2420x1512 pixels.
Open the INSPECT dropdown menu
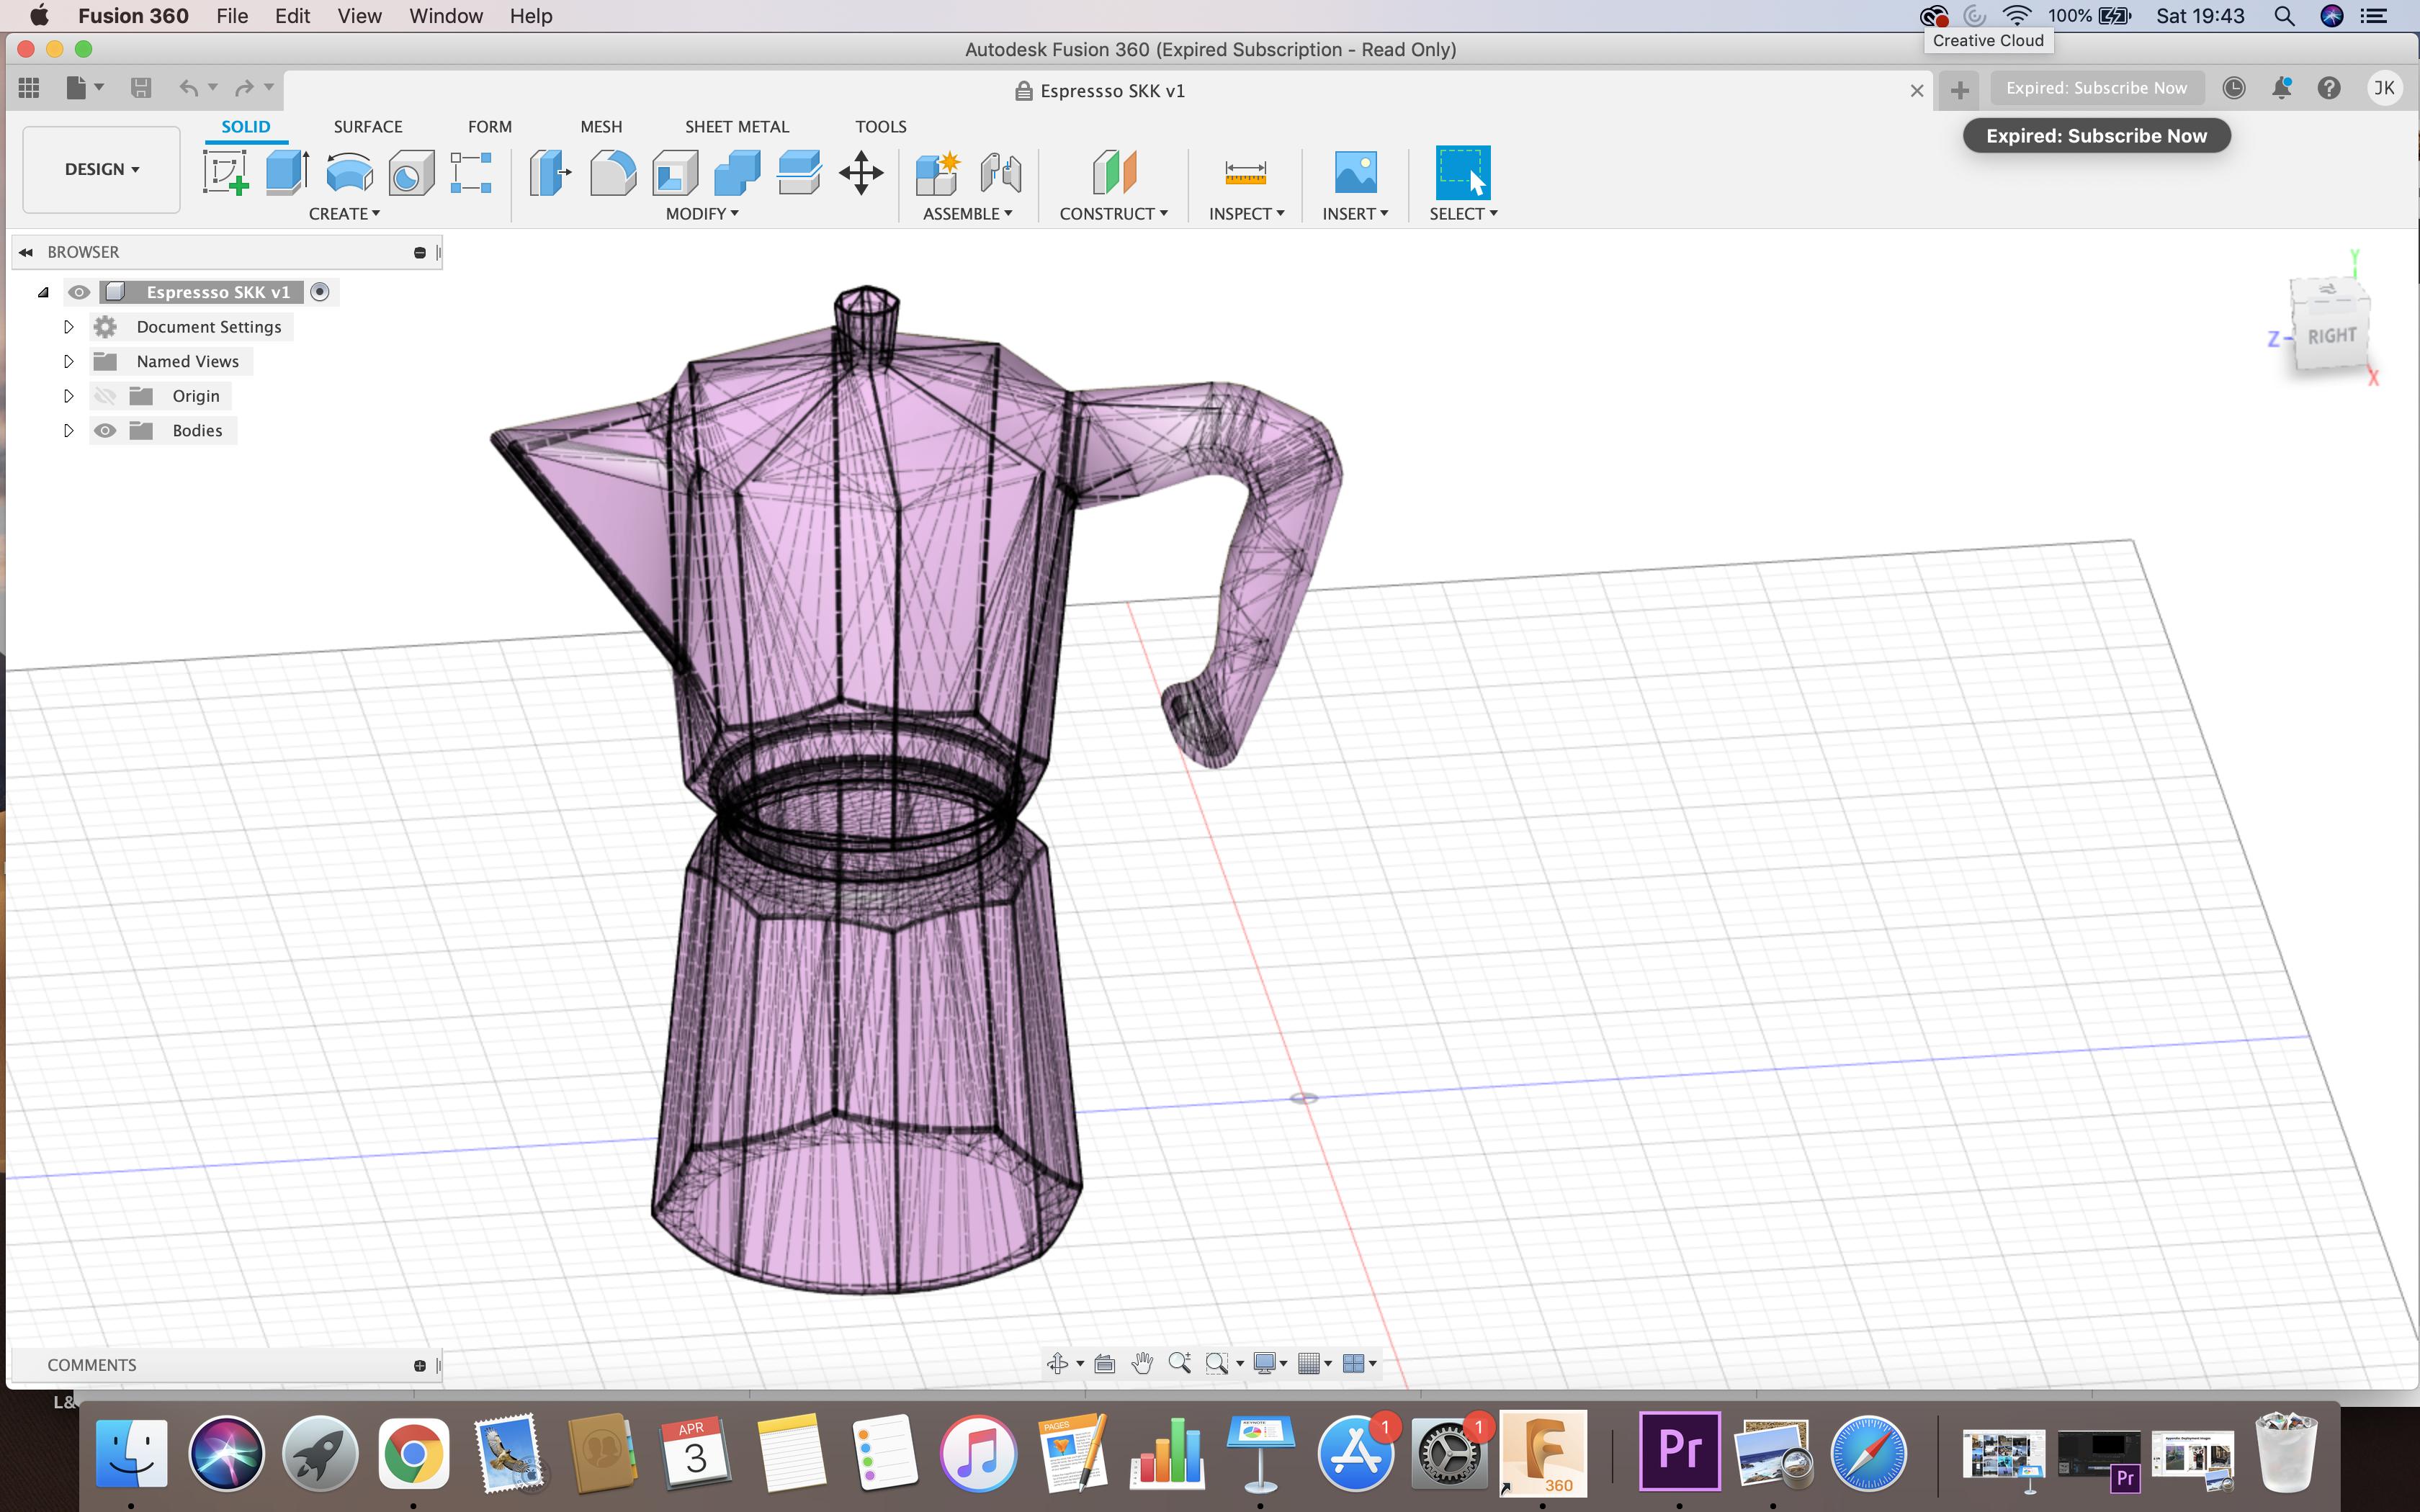1246,214
